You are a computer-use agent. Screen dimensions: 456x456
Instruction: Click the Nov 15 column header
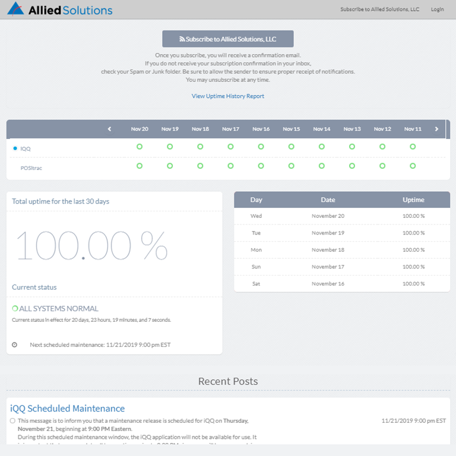pos(291,129)
